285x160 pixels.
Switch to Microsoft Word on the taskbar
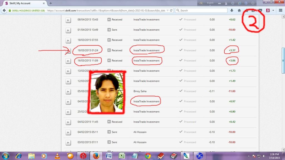[109, 156]
